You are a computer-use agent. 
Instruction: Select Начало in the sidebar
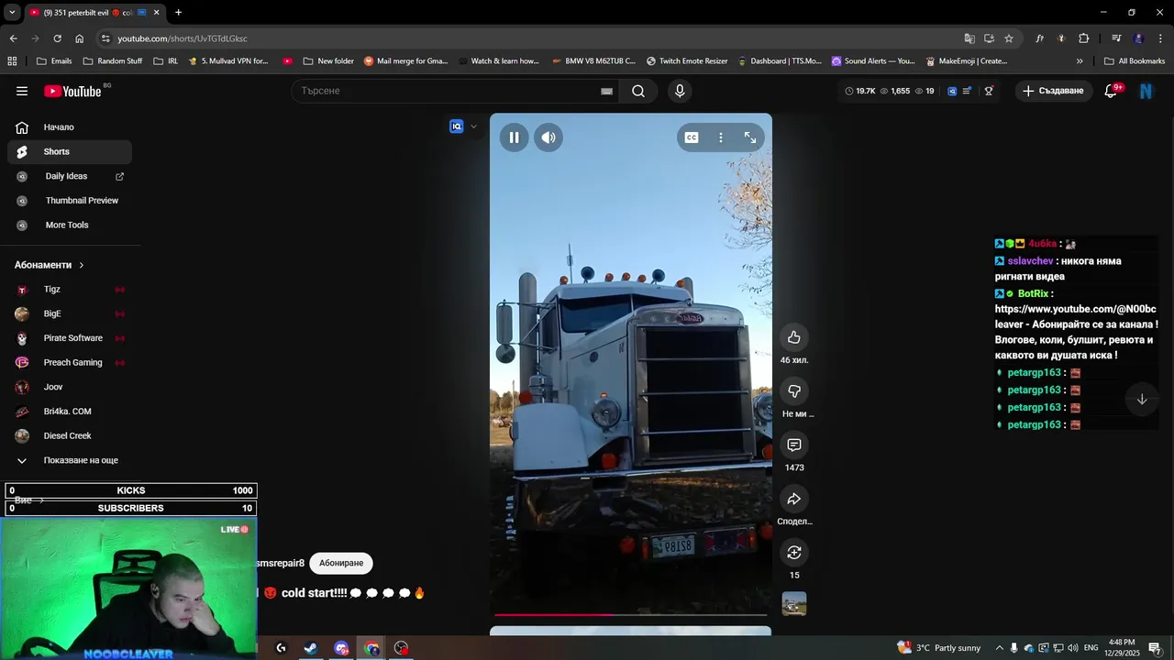pyautogui.click(x=70, y=127)
